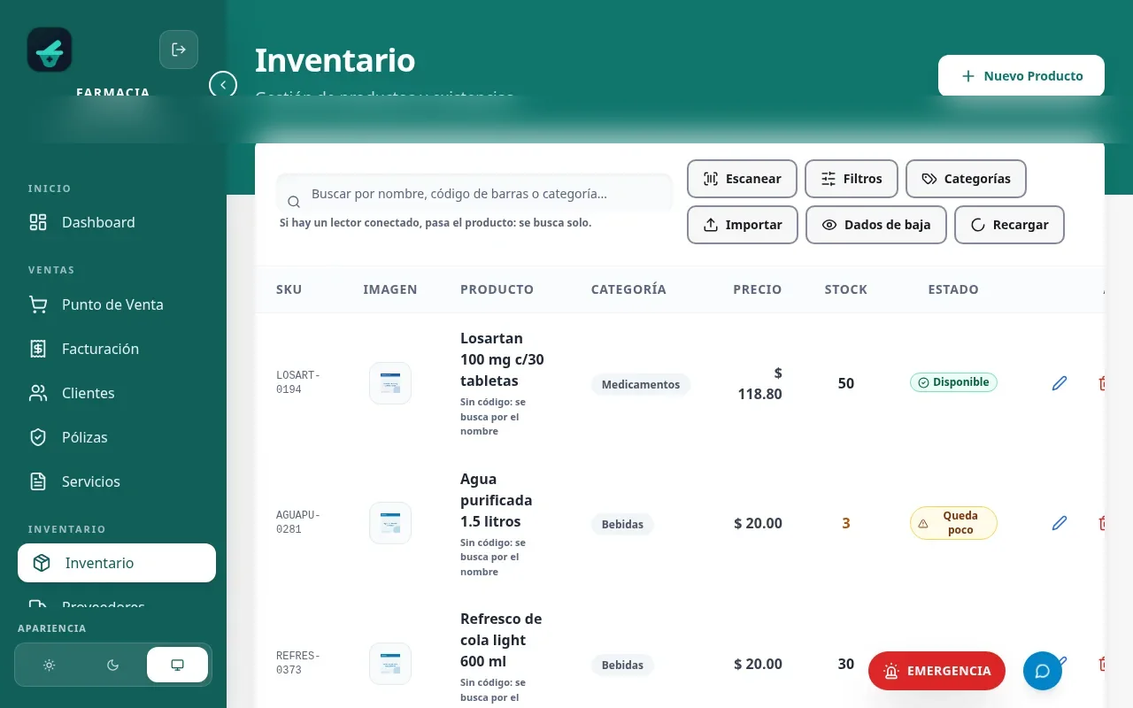Click the STOCK column header
This screenshot has width=1133, height=708.
pos(846,289)
